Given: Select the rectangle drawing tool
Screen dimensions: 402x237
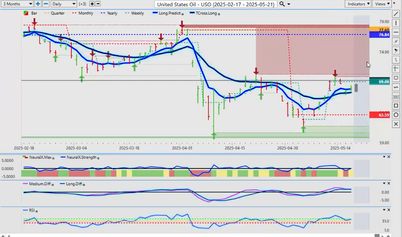Looking at the screenshot, I should coord(396,106).
